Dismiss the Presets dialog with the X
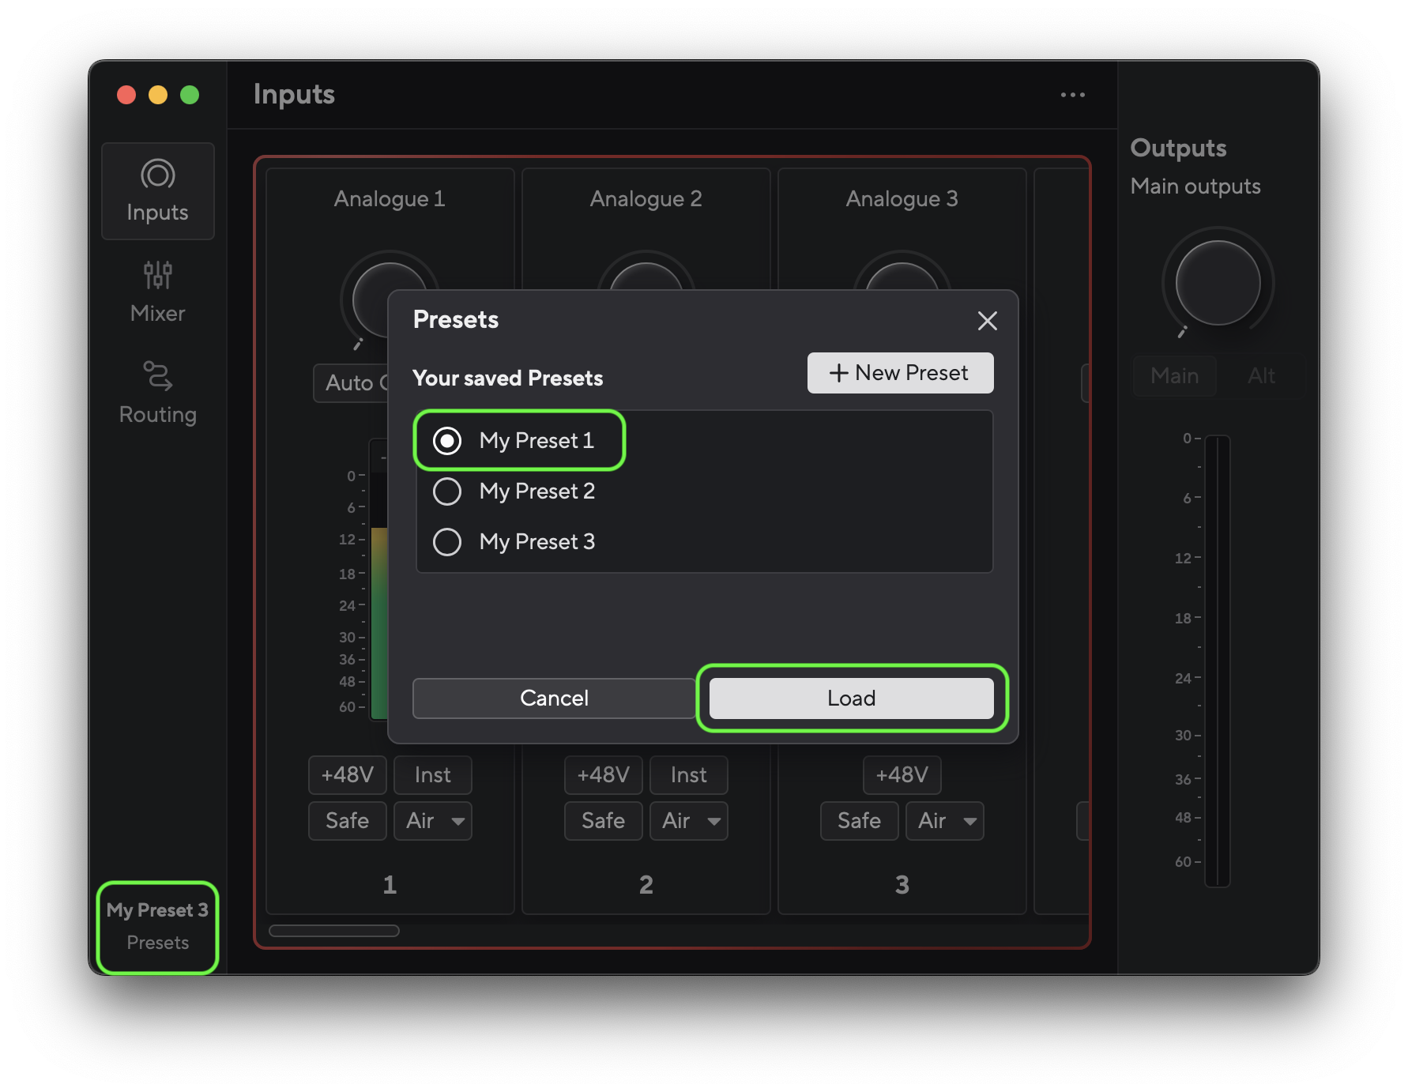The image size is (1408, 1092). pyautogui.click(x=987, y=321)
